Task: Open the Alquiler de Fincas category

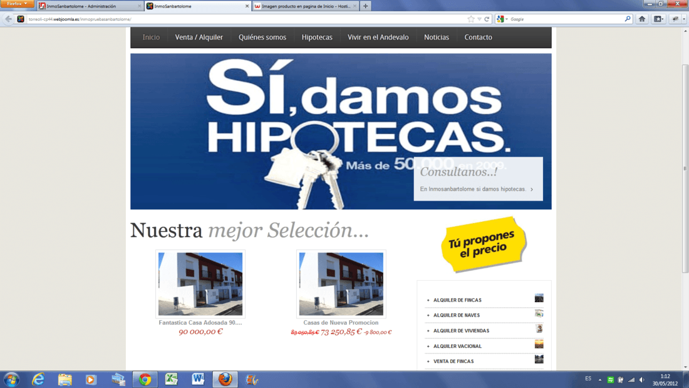Action: pos(457,300)
